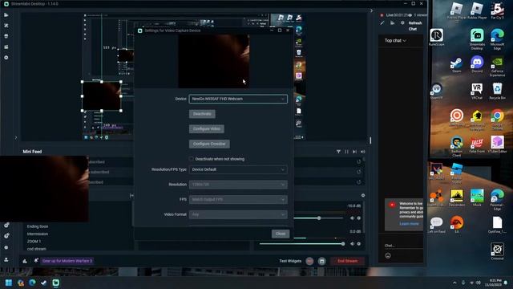Select the ZOOM 1 scene
Screen dimensions: 513x289
coord(34,242)
